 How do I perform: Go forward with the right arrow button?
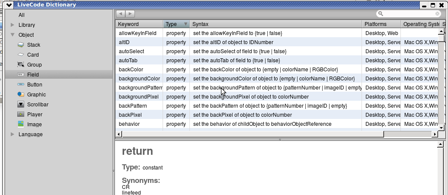point(130,14)
